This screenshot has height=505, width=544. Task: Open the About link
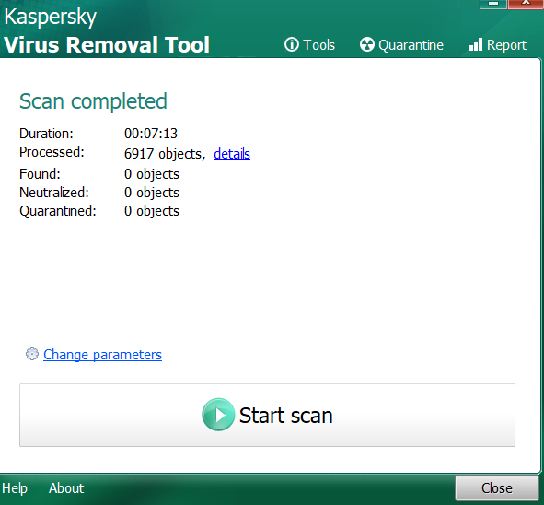pos(66,488)
